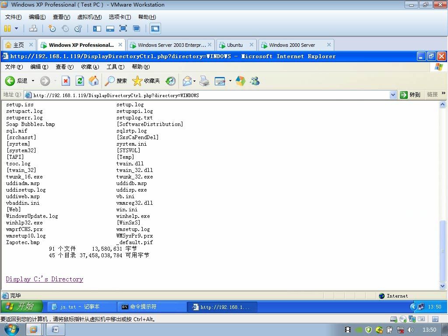The width and height of the screenshot is (448, 336).
Task: Click the IE forward arrow button
Action: coord(45,81)
